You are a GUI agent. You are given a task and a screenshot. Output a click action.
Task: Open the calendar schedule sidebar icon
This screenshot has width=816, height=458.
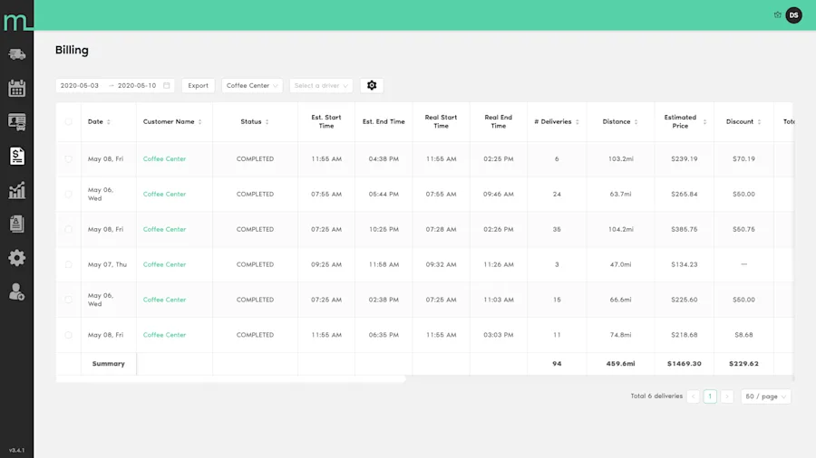point(16,89)
